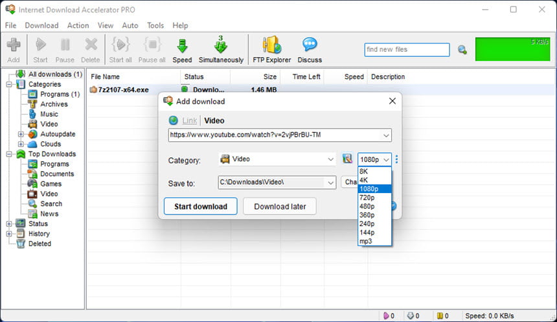
Task: Open the Download menu
Action: tap(41, 25)
